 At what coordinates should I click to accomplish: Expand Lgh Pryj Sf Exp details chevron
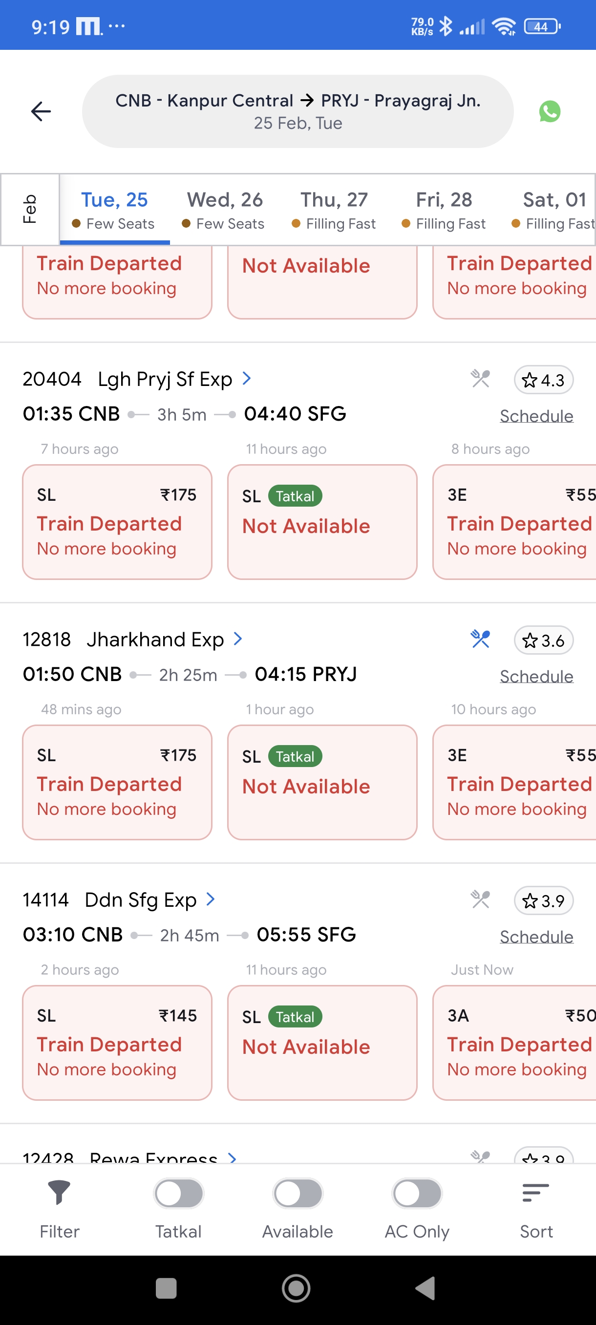tap(247, 379)
